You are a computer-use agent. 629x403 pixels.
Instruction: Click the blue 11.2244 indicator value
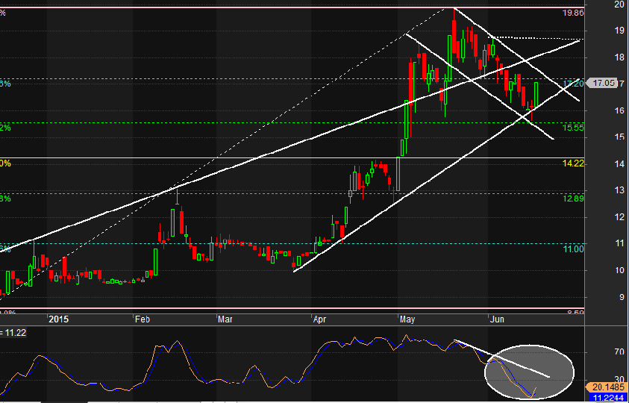[x=610, y=398]
